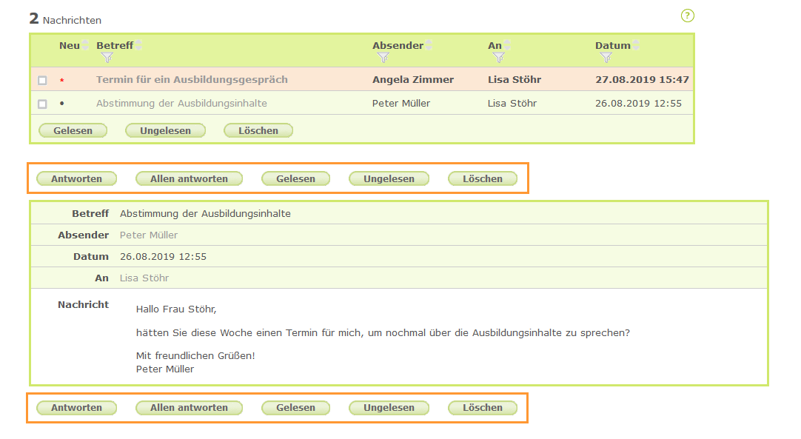Screen dimensions: 801x439
Task: Click the red unread dot of Angela Zimmer's message
Action: tap(63, 79)
